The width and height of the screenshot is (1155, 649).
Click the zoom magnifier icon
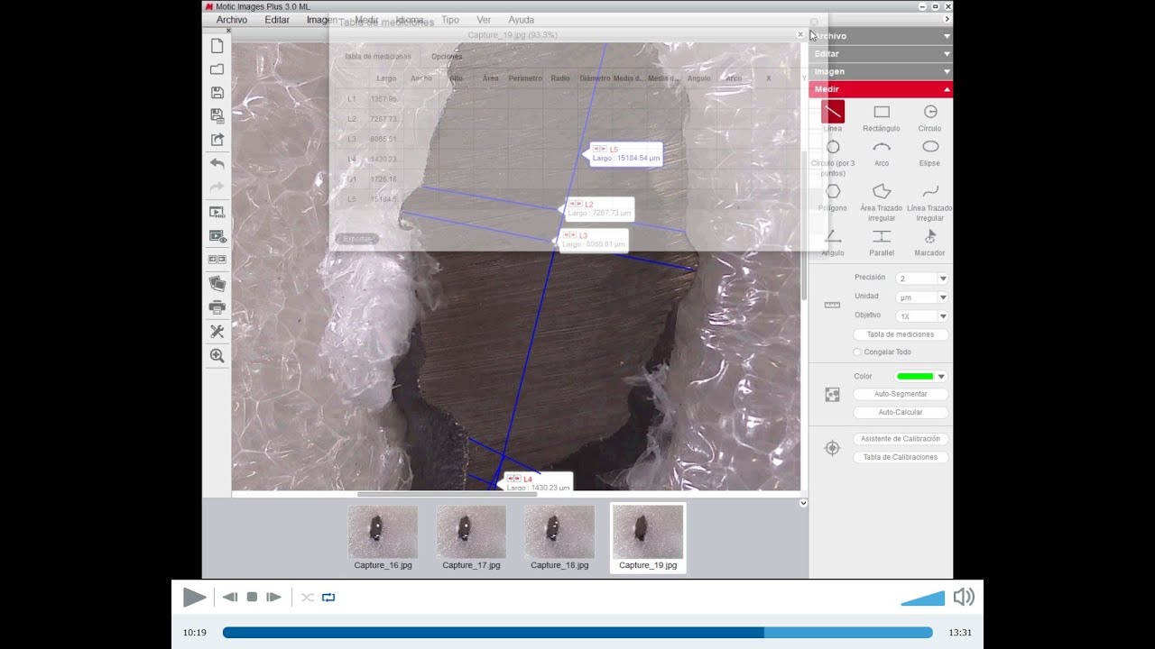(217, 356)
